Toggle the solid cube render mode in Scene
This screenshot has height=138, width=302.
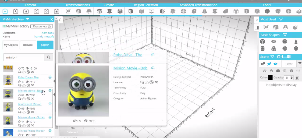(278, 71)
